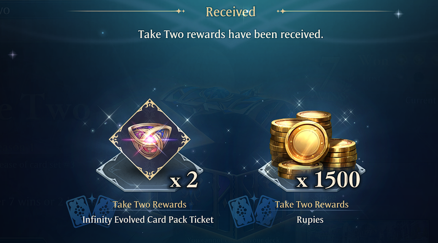Click the Infinity Evolved card pack ticket icon
This screenshot has height=243, width=438.
150,139
